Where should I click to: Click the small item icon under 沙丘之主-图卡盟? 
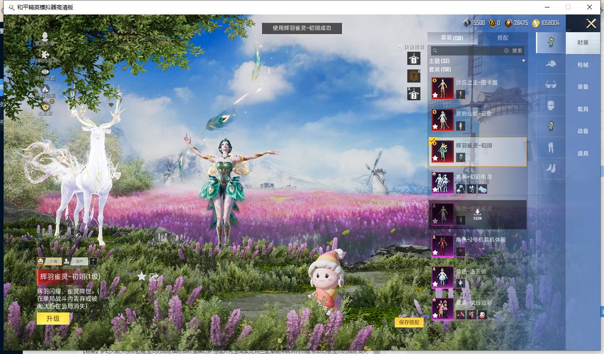click(460, 94)
